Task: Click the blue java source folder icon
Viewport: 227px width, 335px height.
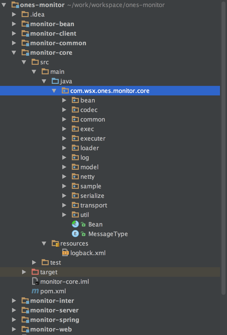Action: (x=55, y=81)
